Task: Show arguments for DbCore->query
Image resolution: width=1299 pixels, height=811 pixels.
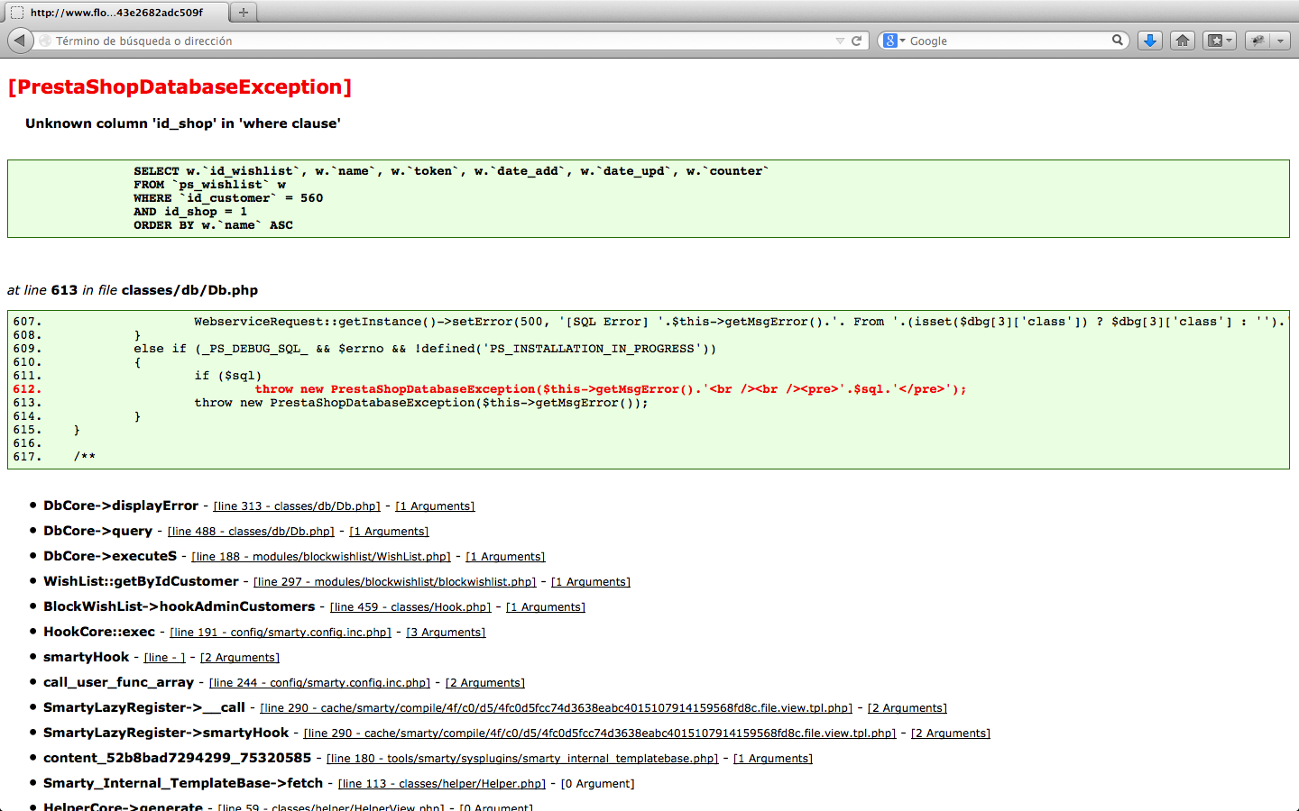Action: coord(389,532)
